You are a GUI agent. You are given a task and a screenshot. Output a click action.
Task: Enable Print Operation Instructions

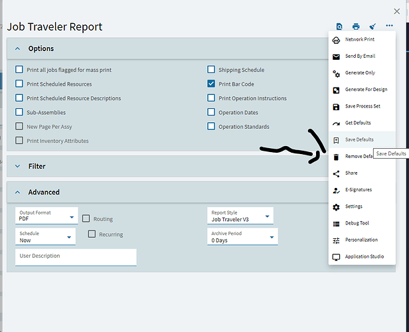(211, 98)
